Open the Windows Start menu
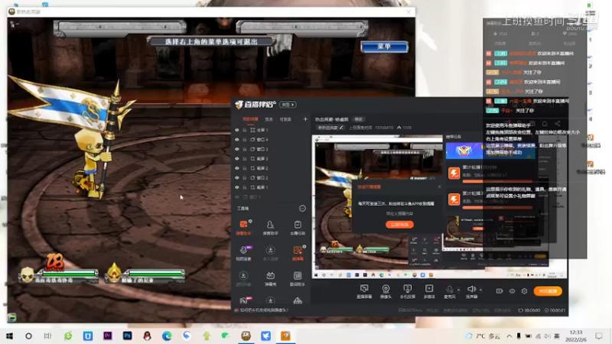This screenshot has height=344, width=612. click(10, 336)
